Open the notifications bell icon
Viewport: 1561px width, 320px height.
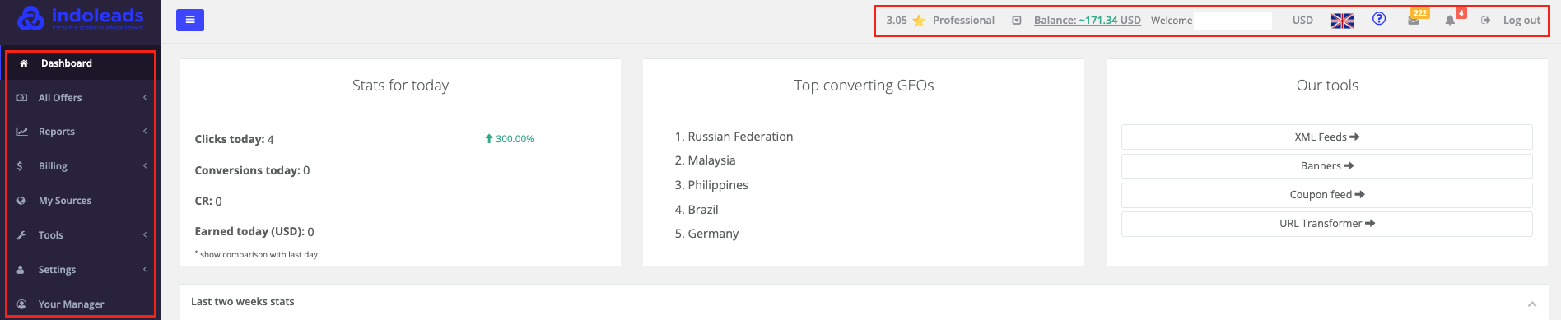pos(1450,21)
